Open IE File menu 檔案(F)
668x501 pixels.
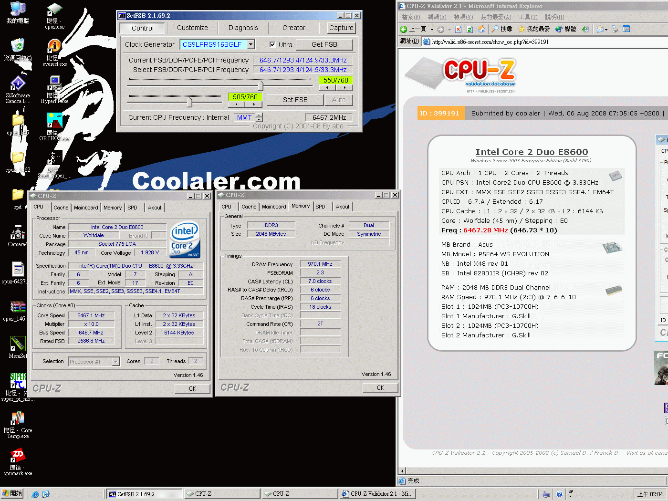[x=411, y=17]
